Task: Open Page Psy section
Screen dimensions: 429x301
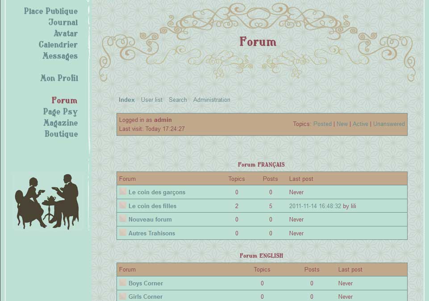Action: click(60, 112)
